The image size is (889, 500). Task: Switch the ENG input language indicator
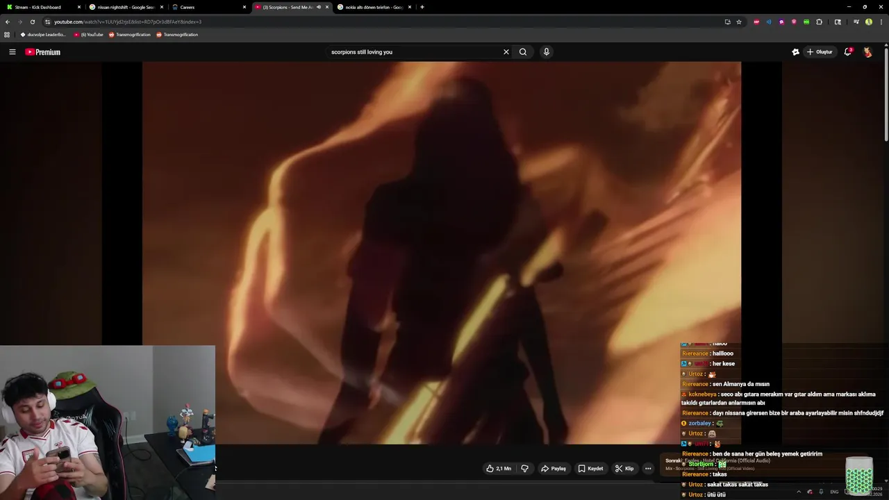click(x=834, y=492)
